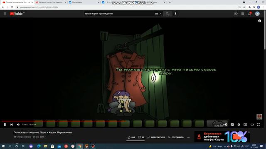This screenshot has width=266, height=149.
Task: Clear the YouTube search text
Action: (x=160, y=14)
